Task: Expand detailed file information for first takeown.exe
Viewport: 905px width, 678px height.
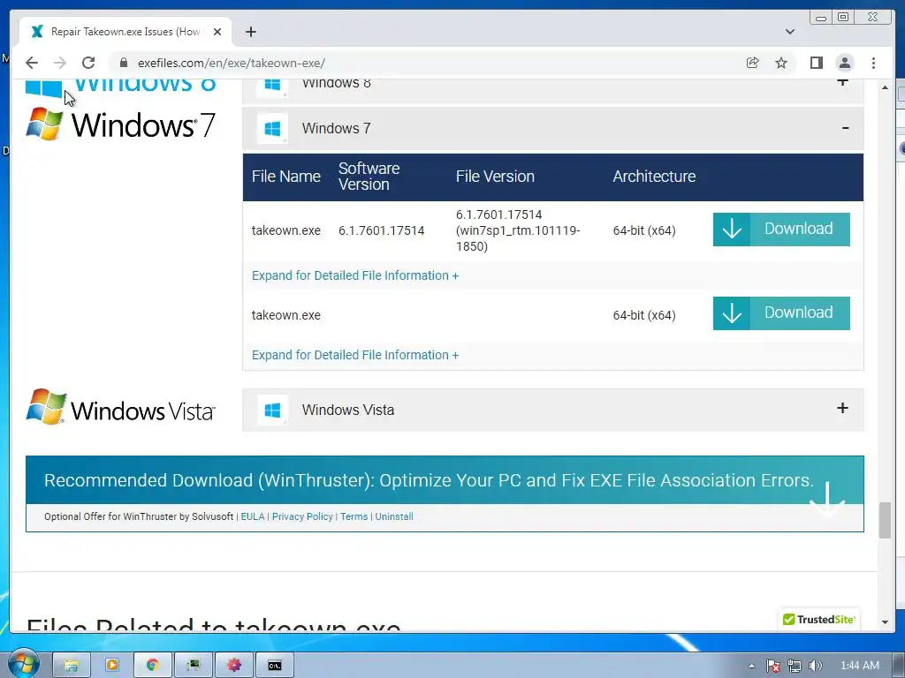Action: click(x=355, y=275)
